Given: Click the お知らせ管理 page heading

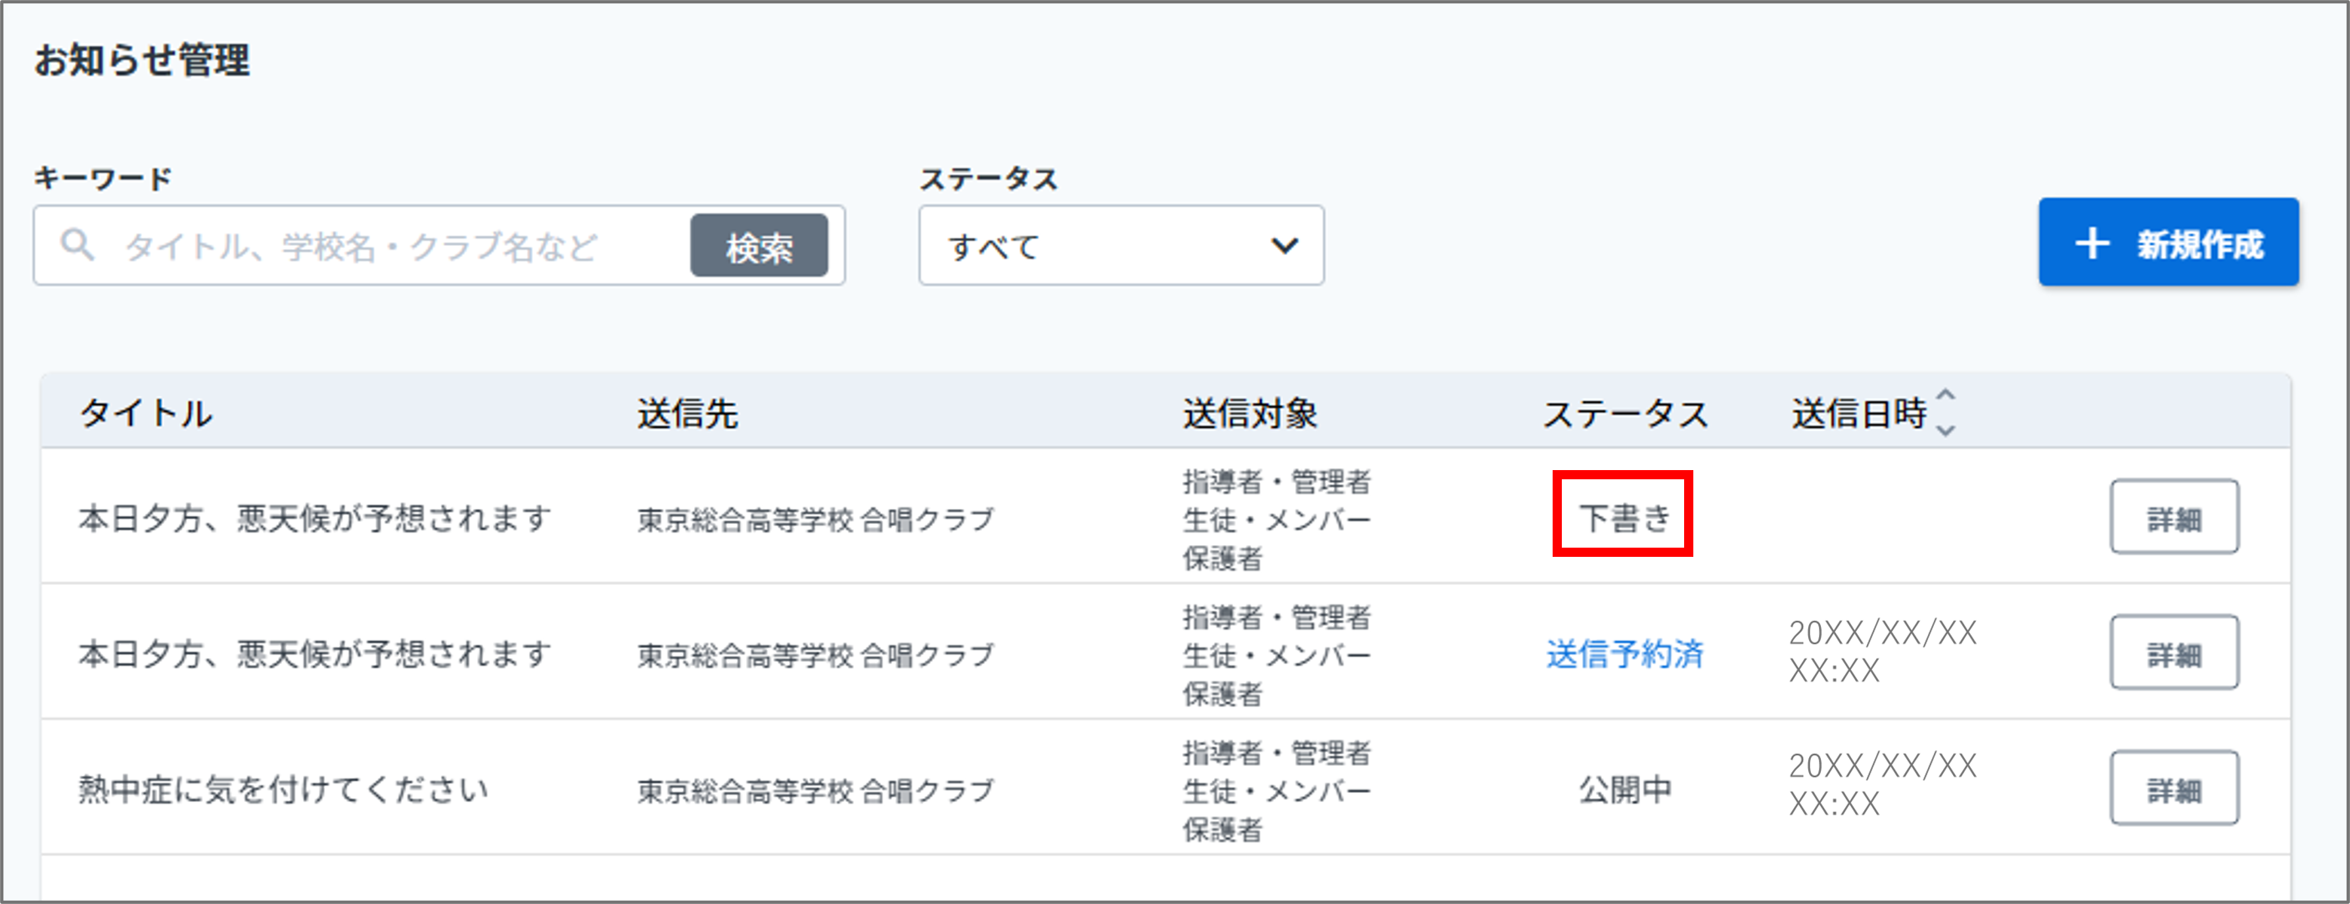Looking at the screenshot, I should (142, 60).
